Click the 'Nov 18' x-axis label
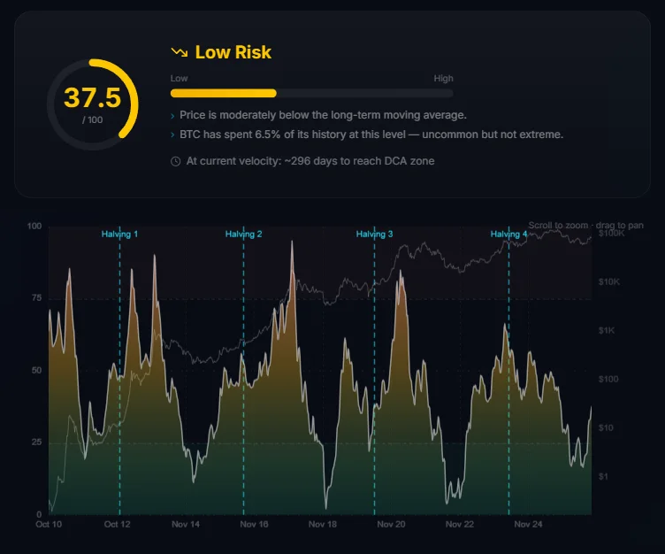665x554 pixels. click(x=323, y=524)
